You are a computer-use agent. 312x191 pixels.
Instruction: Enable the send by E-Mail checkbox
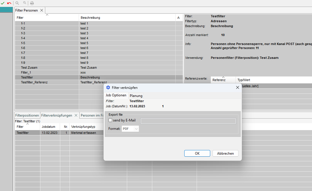pyautogui.click(x=110, y=120)
